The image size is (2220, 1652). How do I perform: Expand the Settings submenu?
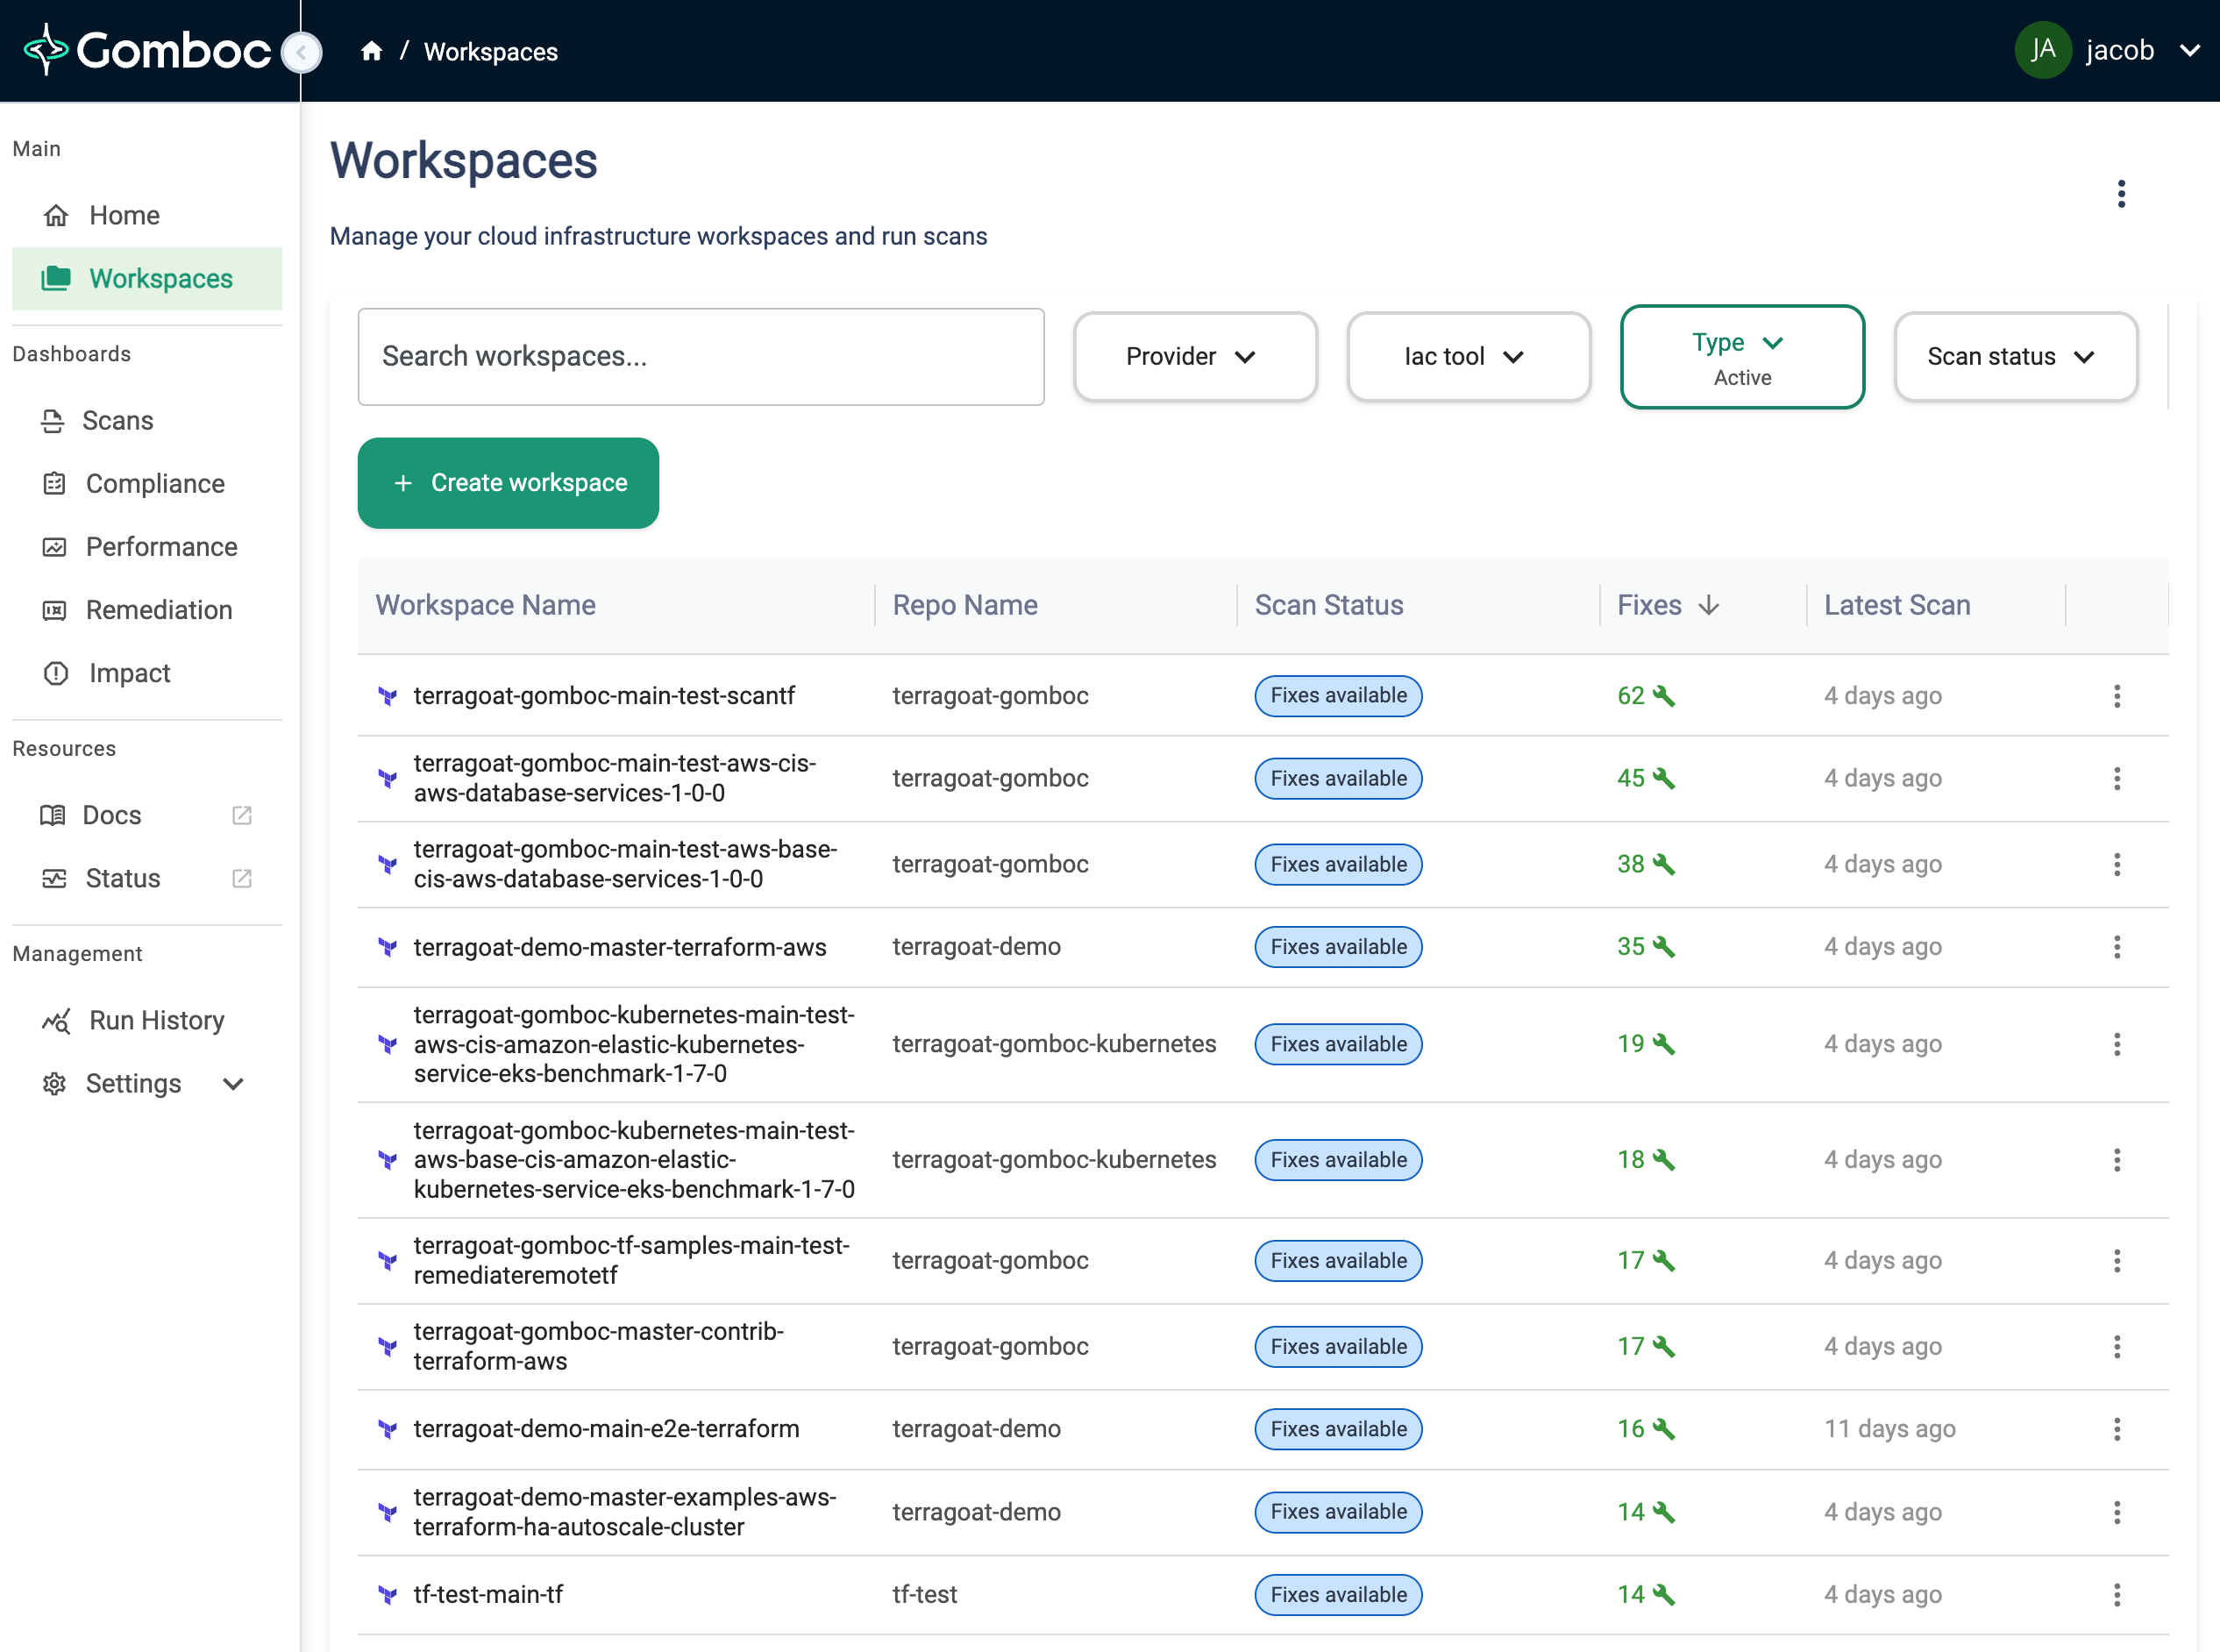(233, 1084)
